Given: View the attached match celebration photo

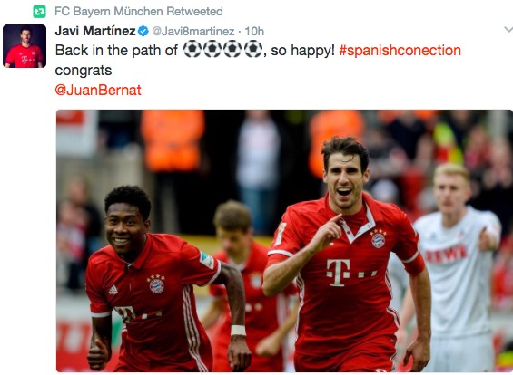Looking at the screenshot, I should (284, 241).
